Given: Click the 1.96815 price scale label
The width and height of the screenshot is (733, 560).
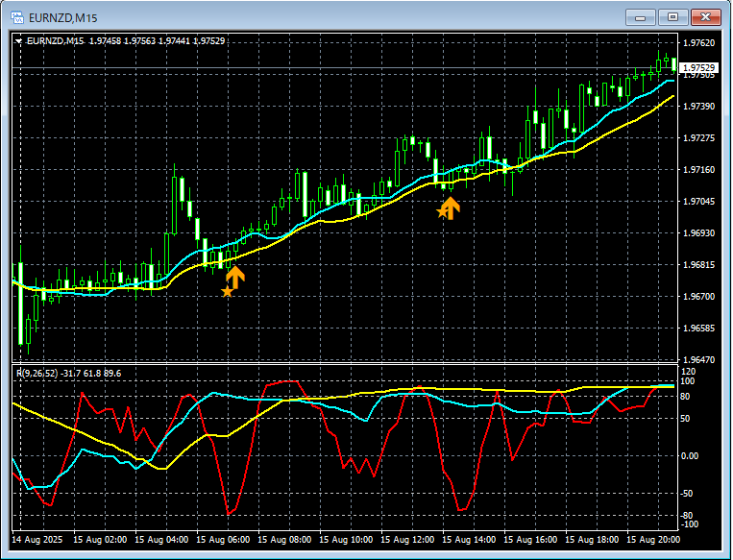Looking at the screenshot, I should tap(698, 264).
